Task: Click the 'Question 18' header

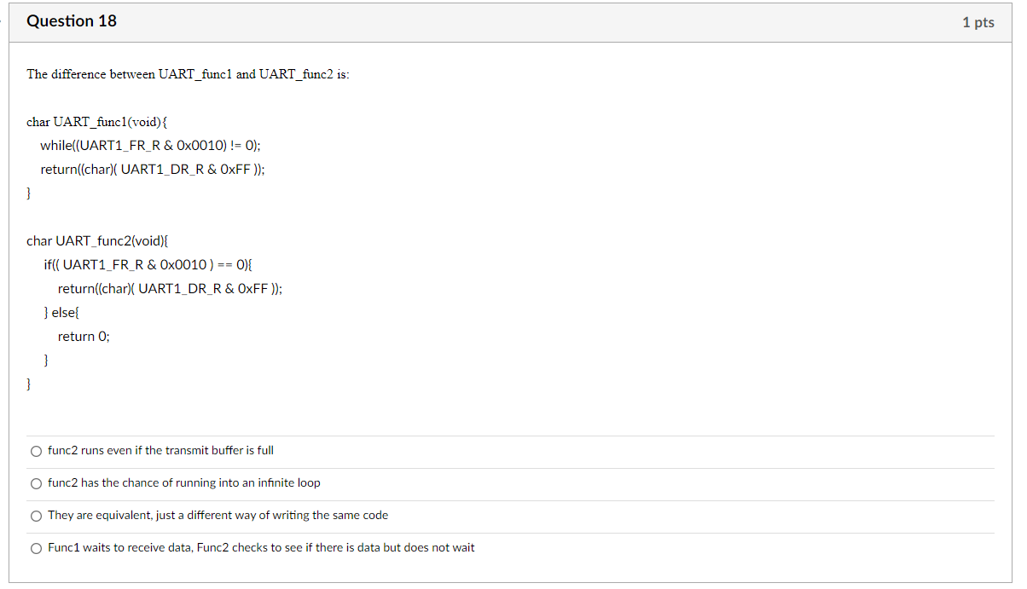Action: [x=71, y=21]
